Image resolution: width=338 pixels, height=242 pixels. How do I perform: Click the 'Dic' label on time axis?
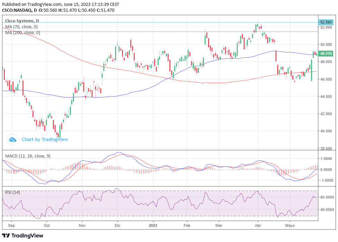(118, 225)
